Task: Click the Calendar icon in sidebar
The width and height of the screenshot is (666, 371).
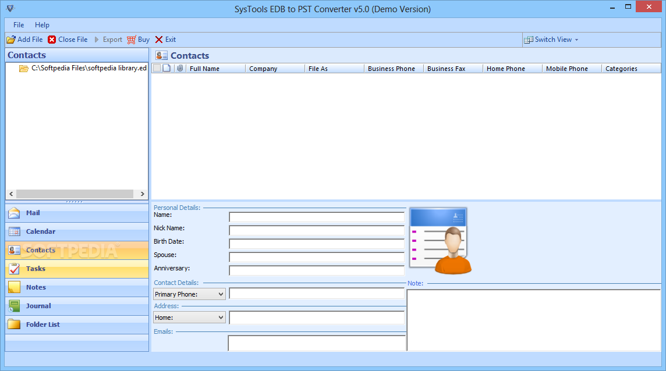Action: point(14,231)
